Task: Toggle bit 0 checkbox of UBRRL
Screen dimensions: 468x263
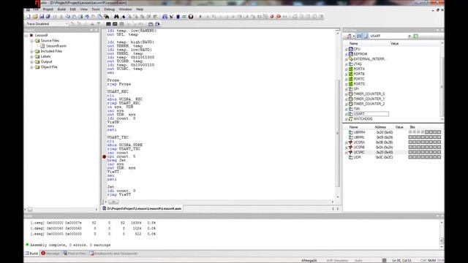Action: click(439, 137)
